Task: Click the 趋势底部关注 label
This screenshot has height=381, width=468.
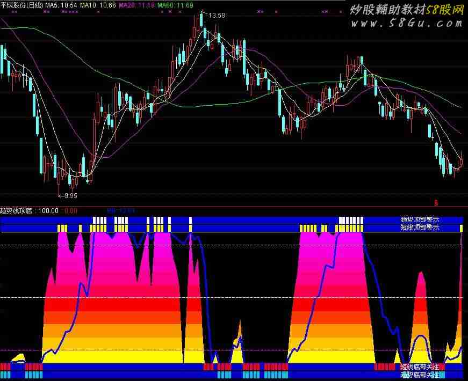Action: 420,375
